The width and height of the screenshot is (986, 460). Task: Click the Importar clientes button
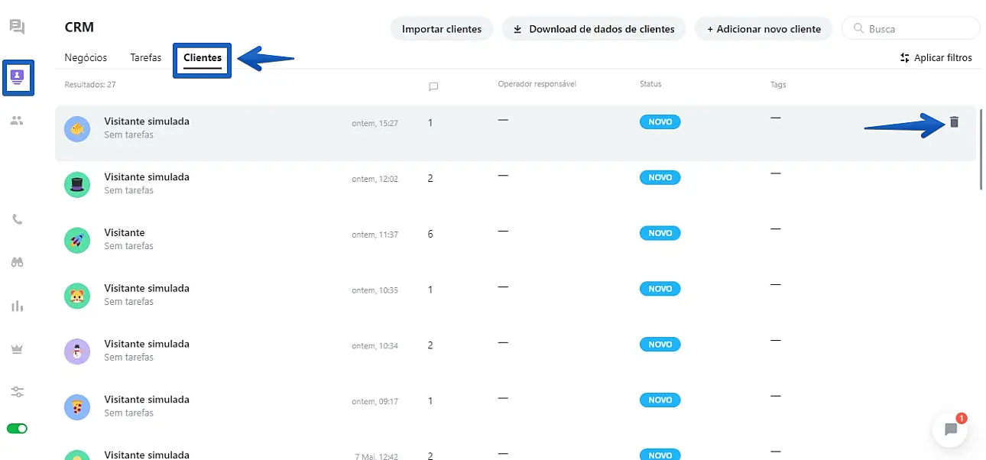click(442, 29)
